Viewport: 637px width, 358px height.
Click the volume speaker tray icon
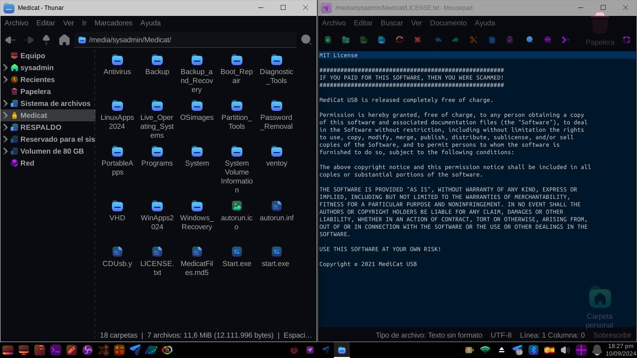click(x=565, y=350)
